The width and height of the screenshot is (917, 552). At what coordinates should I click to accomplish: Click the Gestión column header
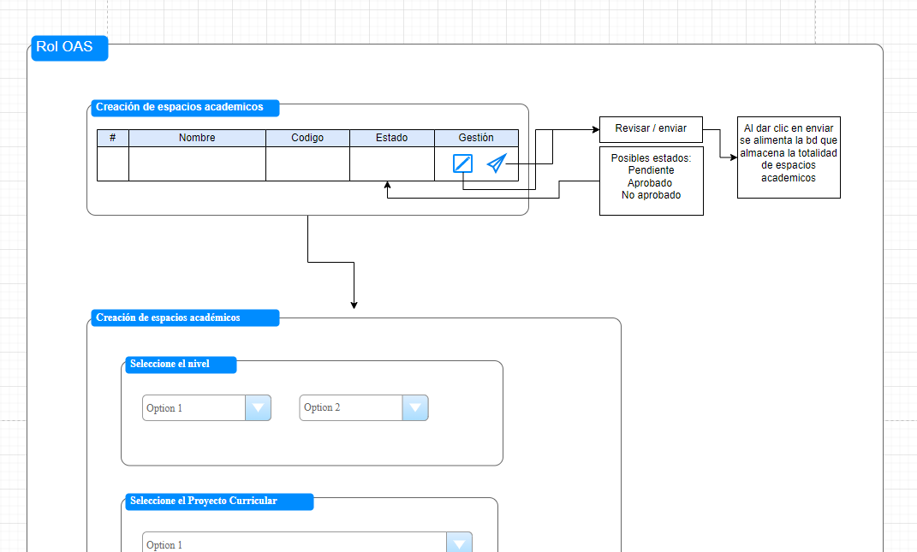pyautogui.click(x=476, y=137)
